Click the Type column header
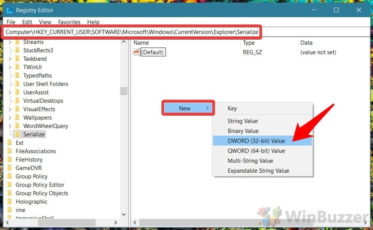 point(249,43)
